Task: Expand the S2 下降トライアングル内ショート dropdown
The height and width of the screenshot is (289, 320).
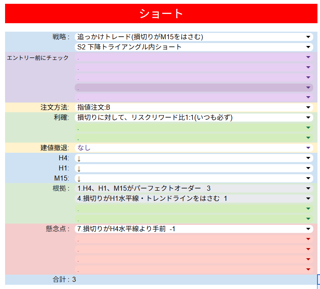Action: click(x=308, y=47)
